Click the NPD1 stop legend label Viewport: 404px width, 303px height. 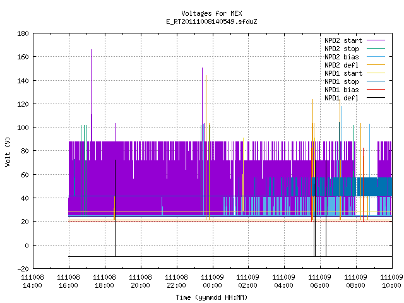click(342, 81)
